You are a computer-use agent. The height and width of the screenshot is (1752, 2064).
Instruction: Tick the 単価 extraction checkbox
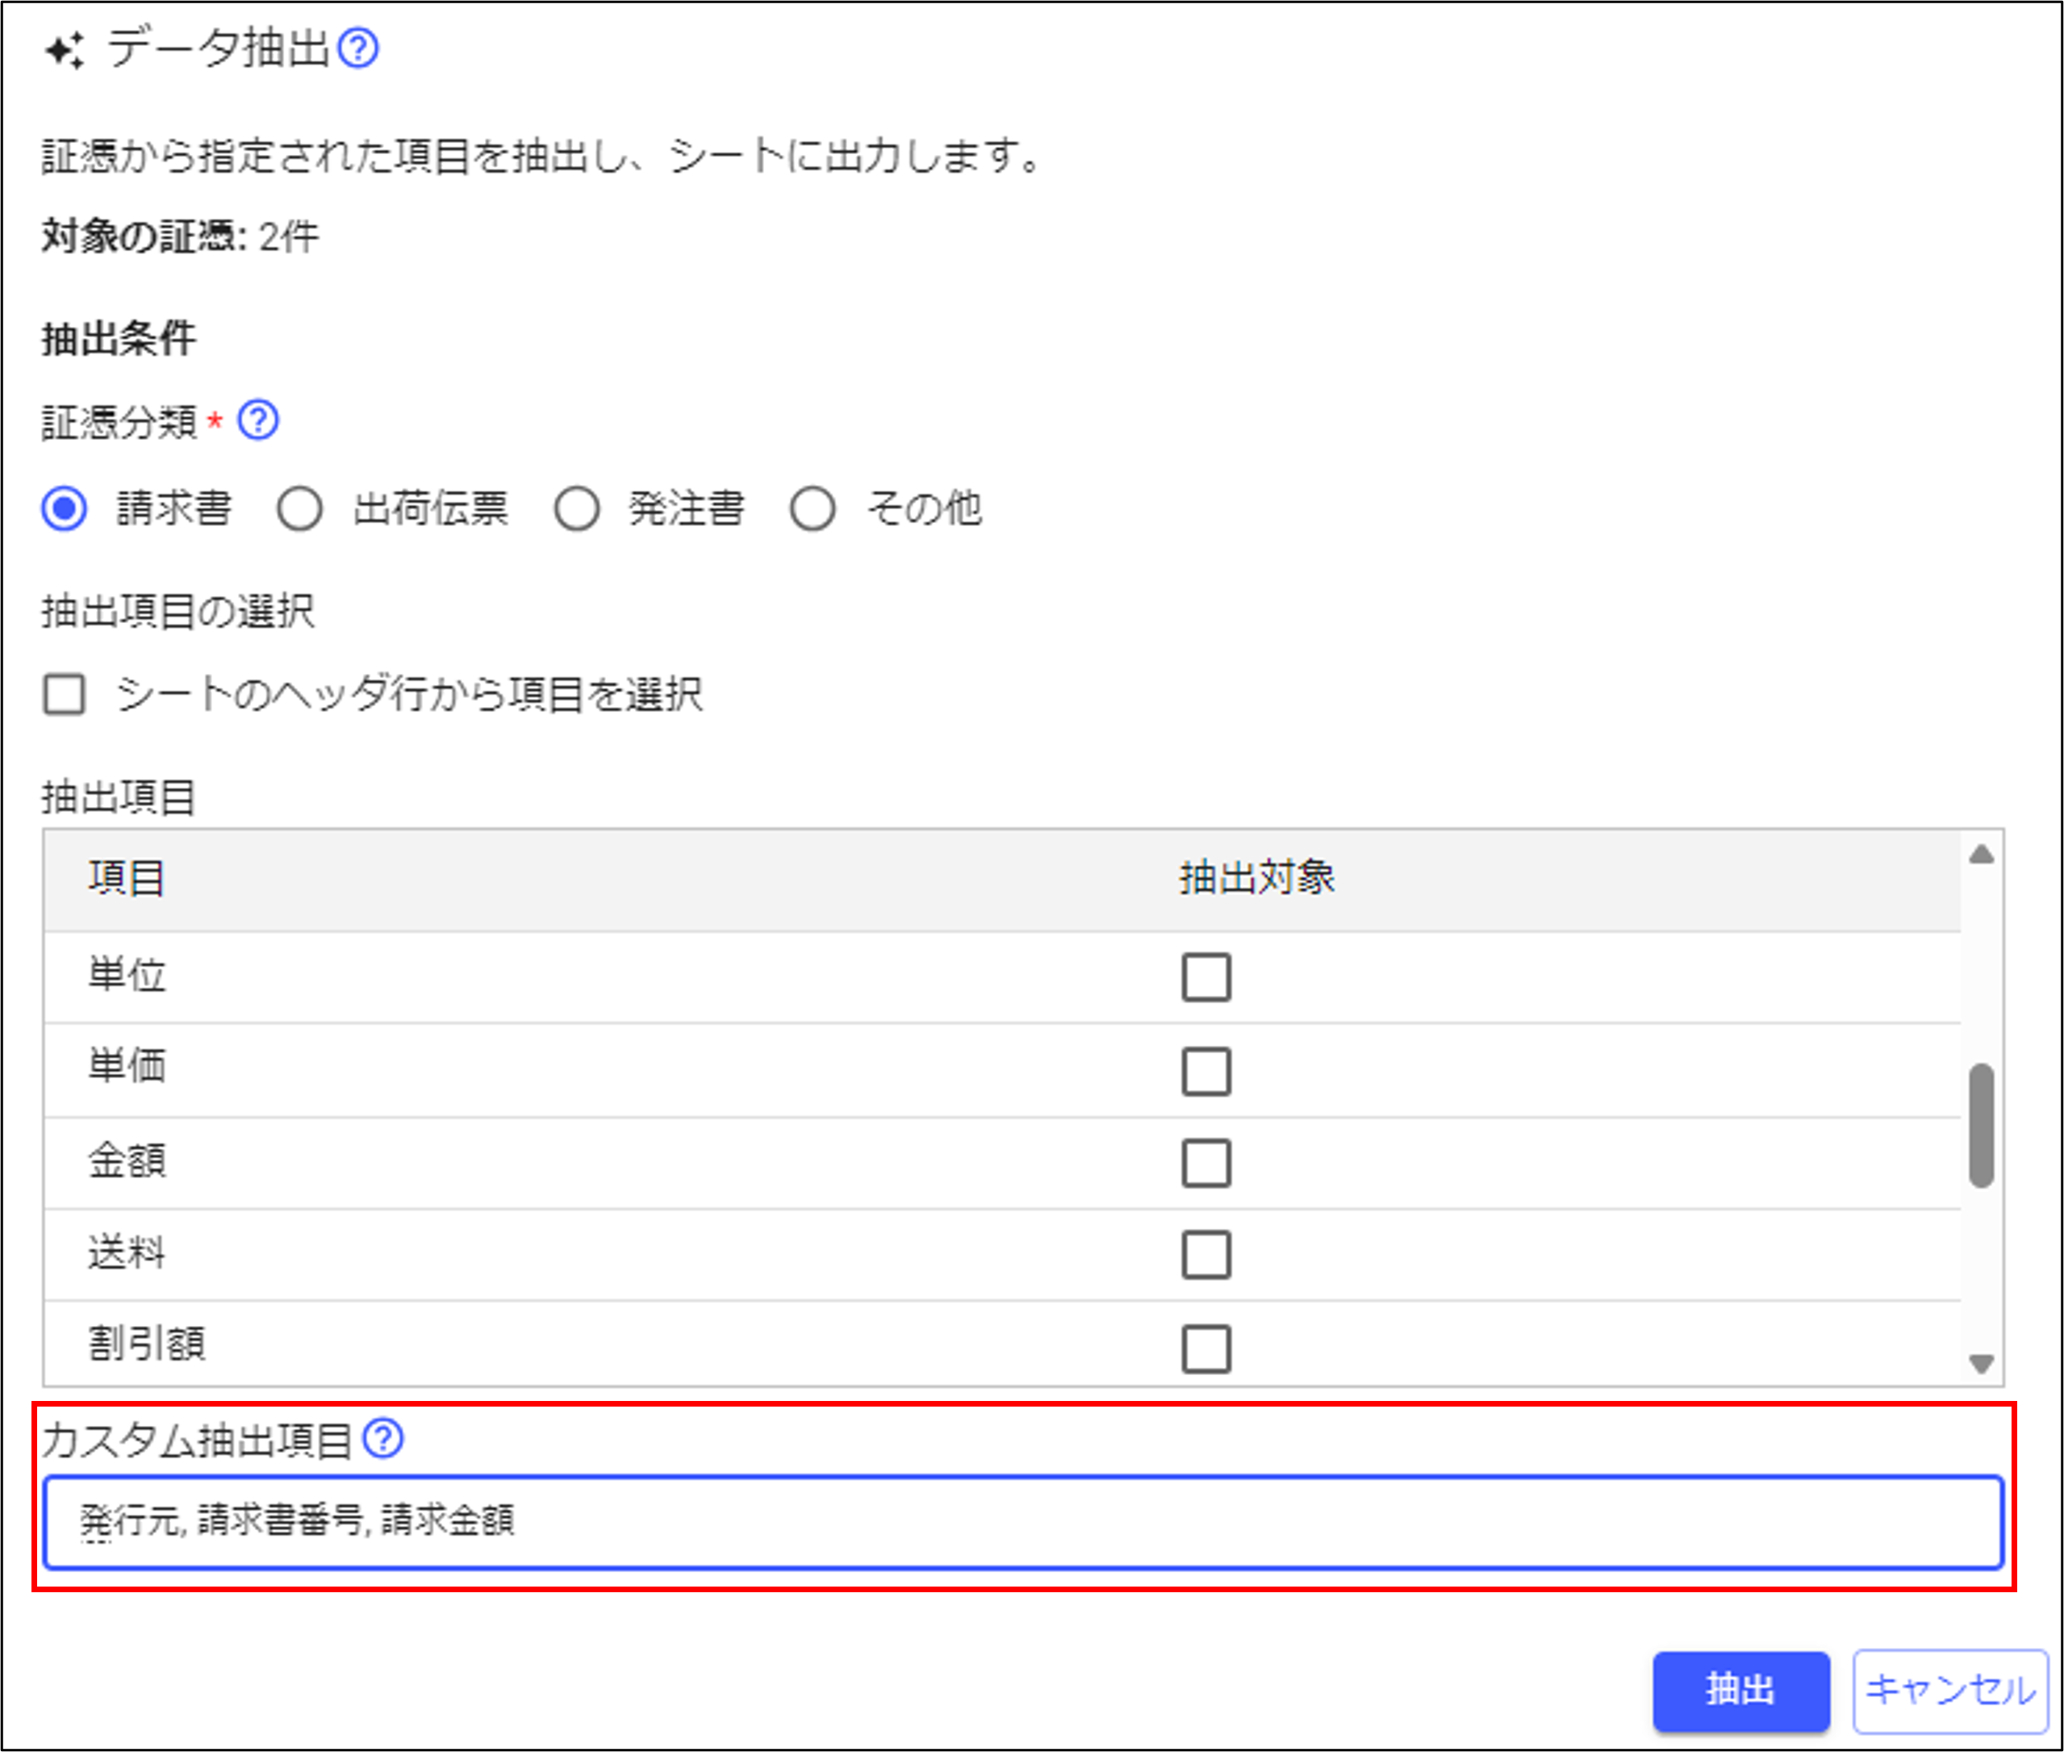coord(1206,1071)
